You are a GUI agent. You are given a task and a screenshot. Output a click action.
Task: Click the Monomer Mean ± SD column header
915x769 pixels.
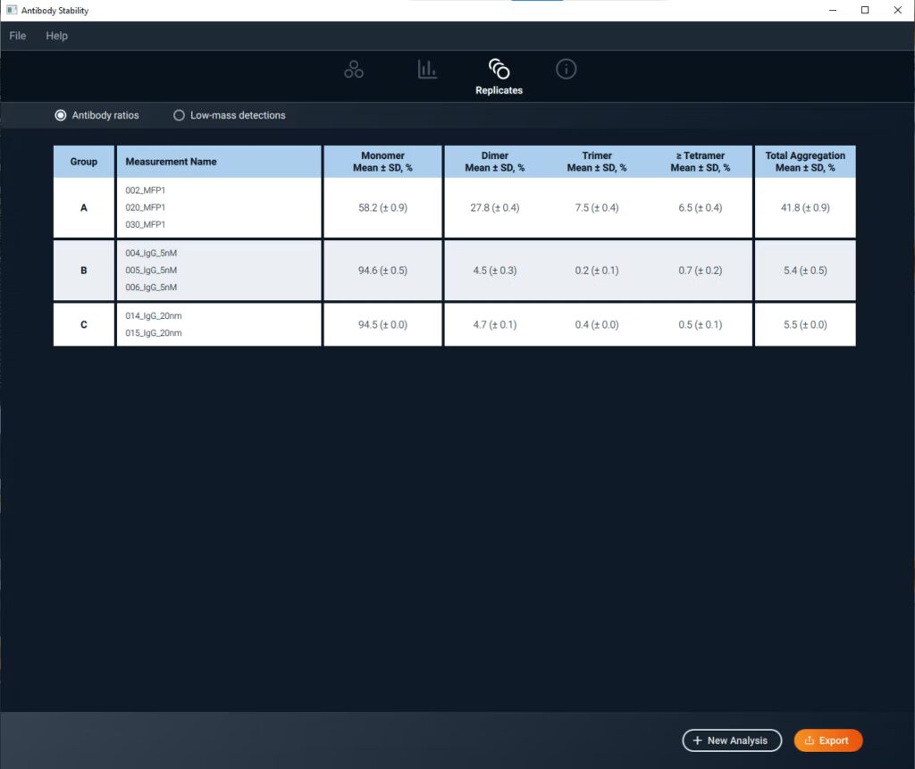pyautogui.click(x=382, y=162)
